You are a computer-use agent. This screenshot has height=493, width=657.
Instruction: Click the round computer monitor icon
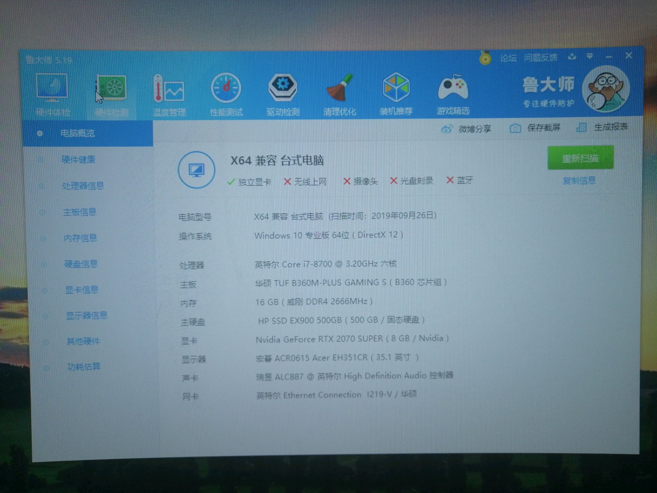click(x=196, y=170)
